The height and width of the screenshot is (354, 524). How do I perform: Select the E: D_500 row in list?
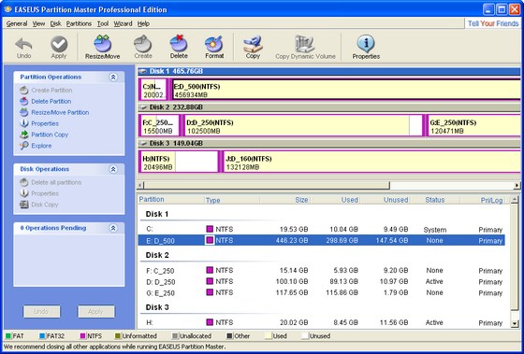click(322, 241)
